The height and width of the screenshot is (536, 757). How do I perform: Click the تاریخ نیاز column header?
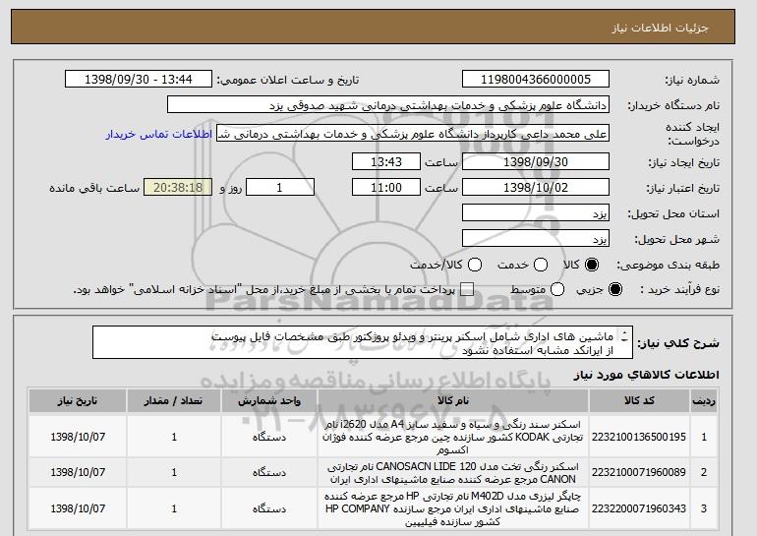[x=78, y=401]
